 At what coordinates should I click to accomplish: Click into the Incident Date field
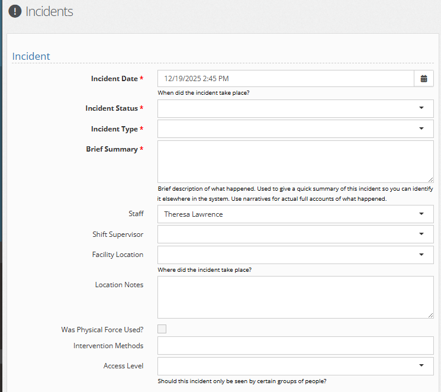(285, 79)
